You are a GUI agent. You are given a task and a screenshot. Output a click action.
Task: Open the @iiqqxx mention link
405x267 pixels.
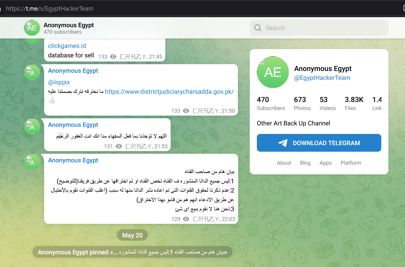59,82
